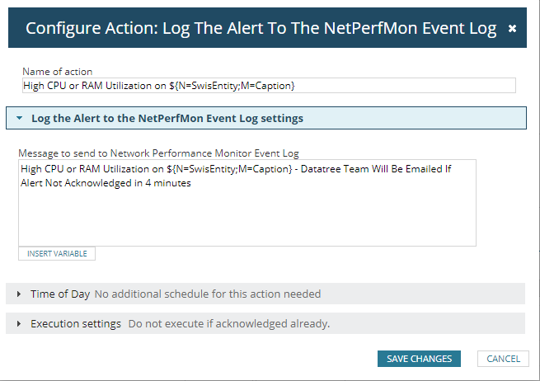Place cursor after 'Acknowledged in 4 minutes'
The image size is (540, 381).
coord(192,184)
